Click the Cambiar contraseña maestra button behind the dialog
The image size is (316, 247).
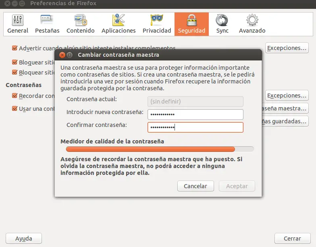[x=285, y=108]
